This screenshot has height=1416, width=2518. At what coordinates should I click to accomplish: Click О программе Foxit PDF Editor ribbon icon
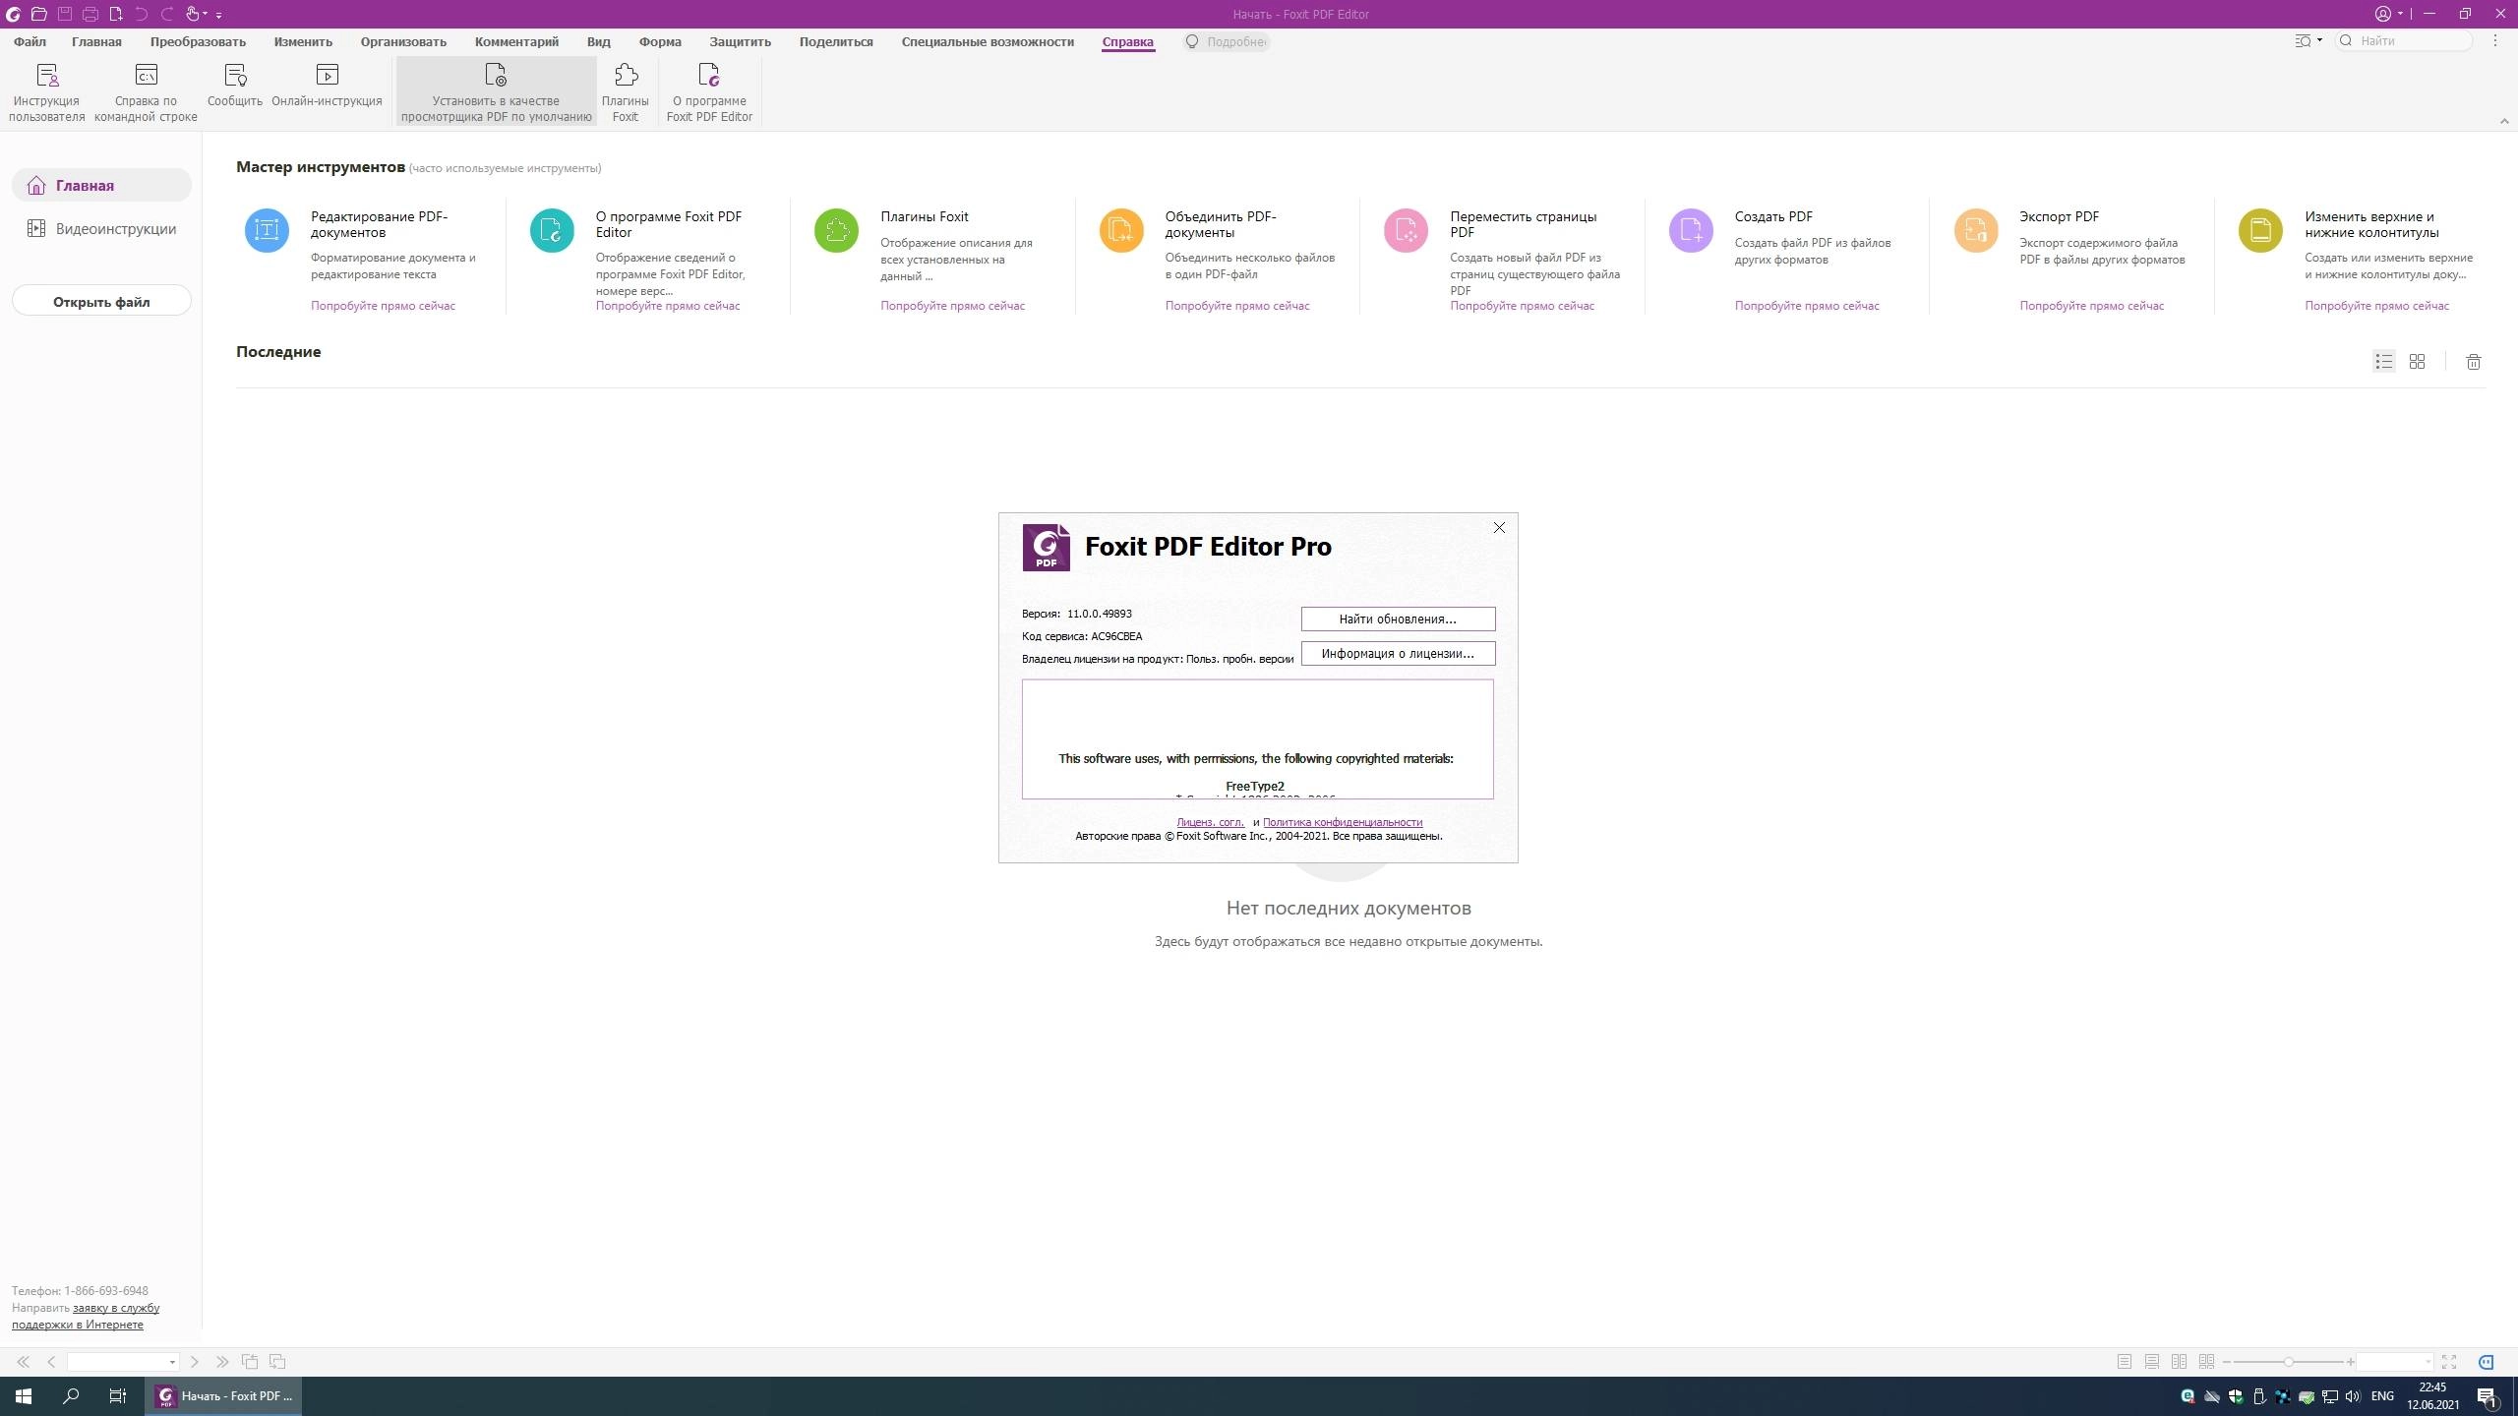point(709,91)
